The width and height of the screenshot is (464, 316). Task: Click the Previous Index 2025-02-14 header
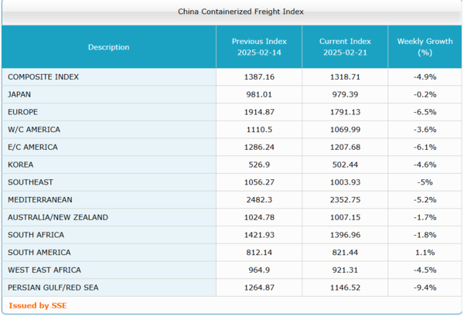tap(258, 46)
